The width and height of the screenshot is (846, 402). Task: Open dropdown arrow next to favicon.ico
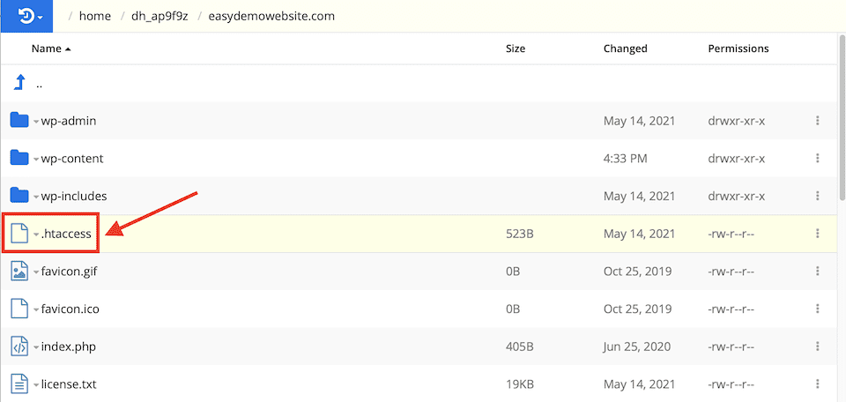click(36, 309)
